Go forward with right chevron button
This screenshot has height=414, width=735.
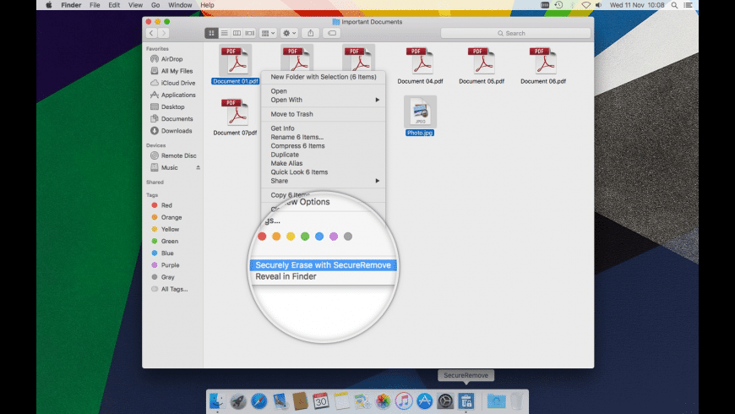(164, 33)
